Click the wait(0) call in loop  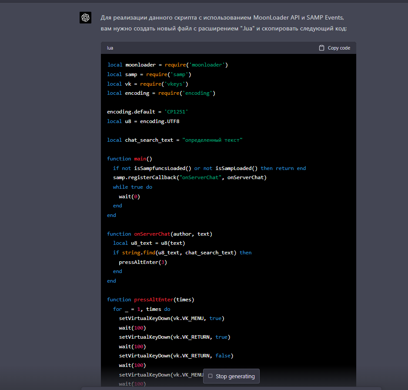[129, 196]
